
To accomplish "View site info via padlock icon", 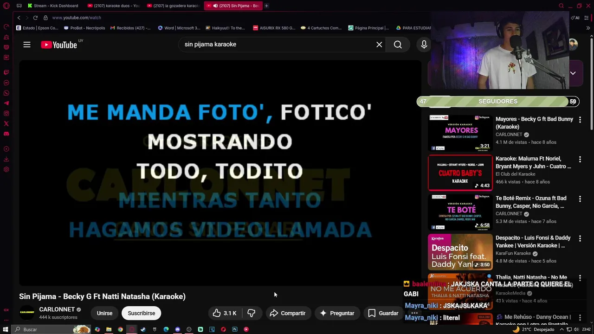I will click(45, 18).
